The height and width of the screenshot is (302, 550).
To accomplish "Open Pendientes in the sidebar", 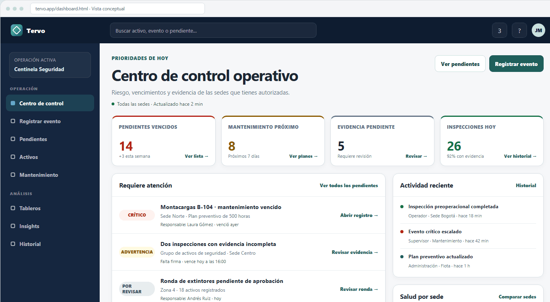I will click(50, 139).
